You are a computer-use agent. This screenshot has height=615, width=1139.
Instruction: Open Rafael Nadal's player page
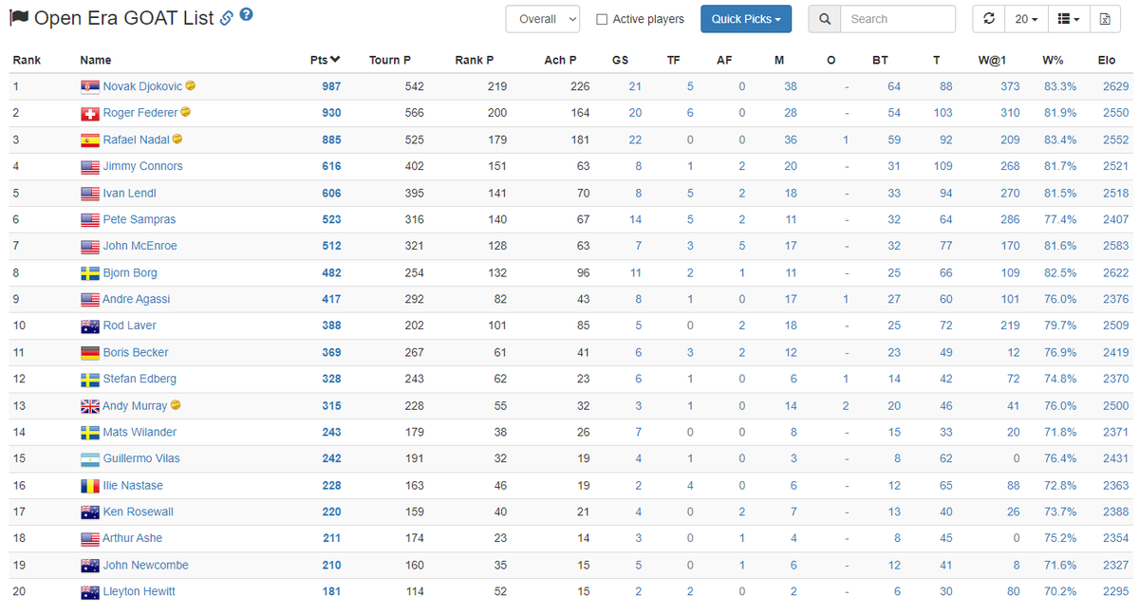click(137, 140)
